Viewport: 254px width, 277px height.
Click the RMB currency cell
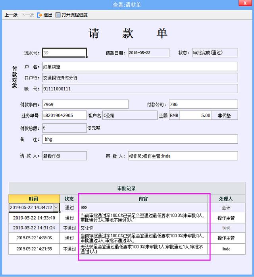click(174, 115)
